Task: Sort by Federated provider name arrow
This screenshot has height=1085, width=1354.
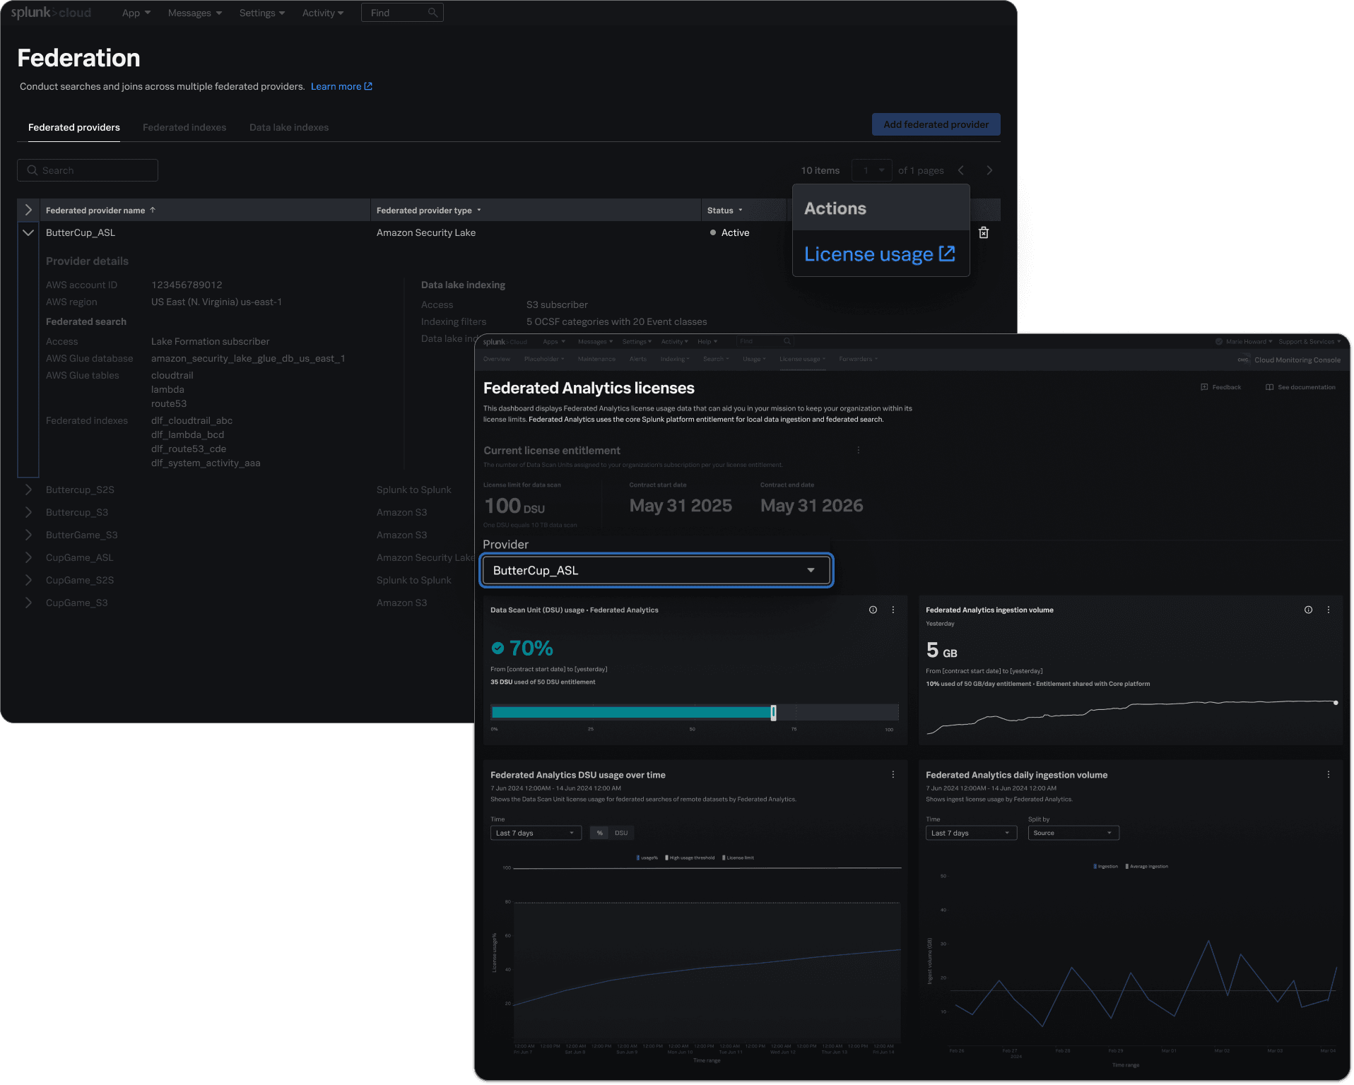Action: (153, 210)
